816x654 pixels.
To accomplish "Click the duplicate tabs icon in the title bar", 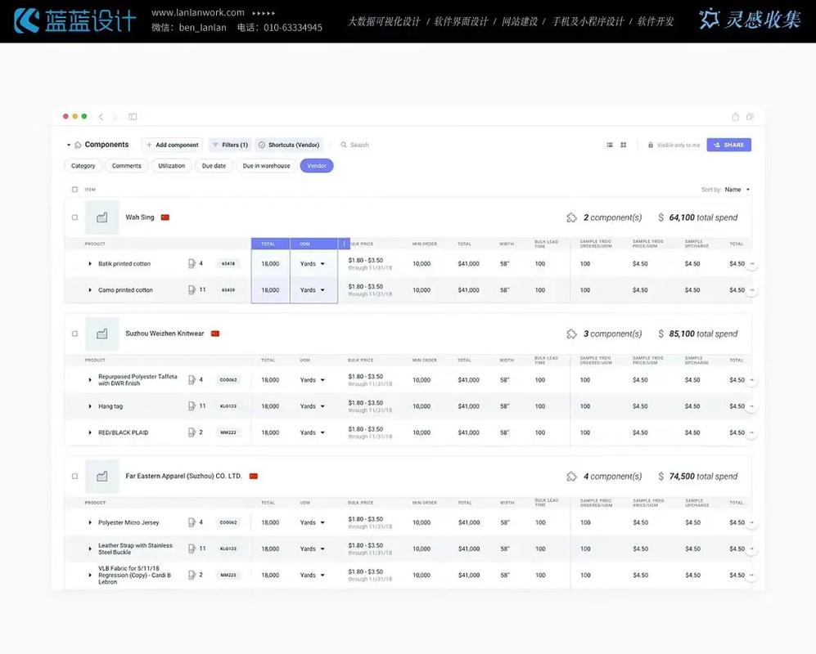I will click(x=750, y=117).
